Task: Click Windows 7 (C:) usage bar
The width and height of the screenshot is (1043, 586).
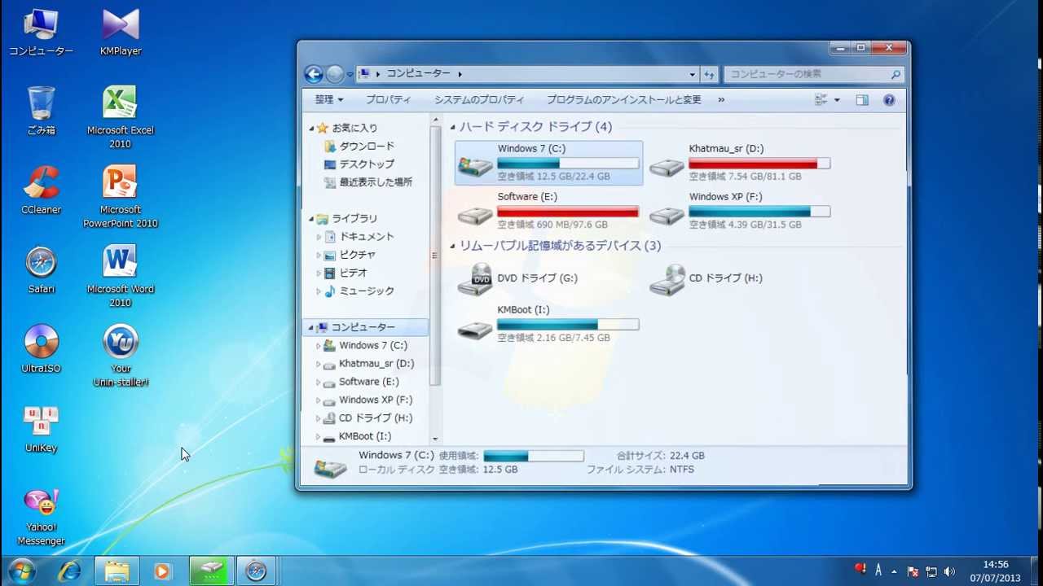Action: pyautogui.click(x=568, y=164)
